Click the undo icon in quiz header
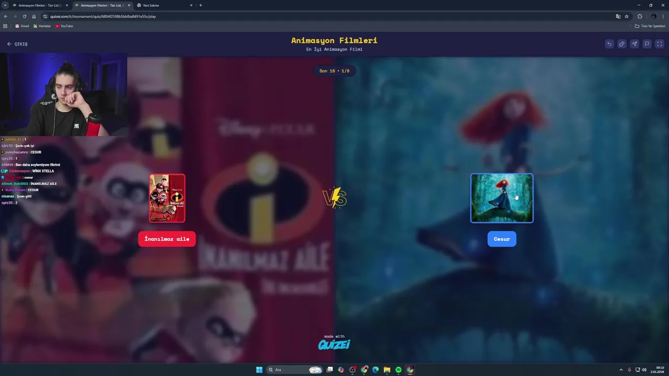 609,44
